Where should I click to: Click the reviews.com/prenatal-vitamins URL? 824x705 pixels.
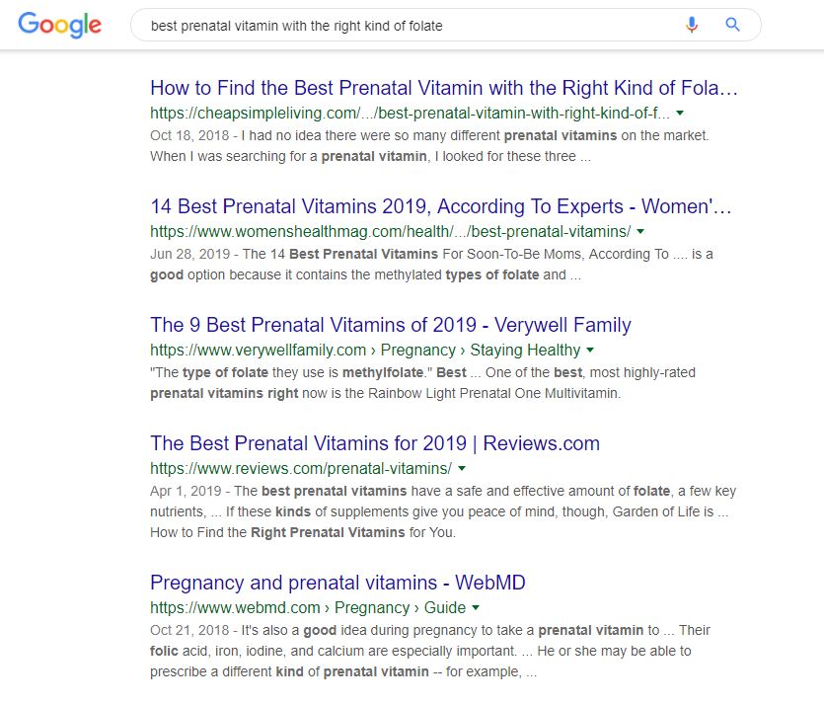tap(301, 468)
